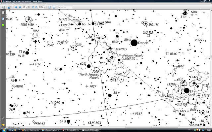Image resolution: width=212 pixels, height=132 pixels.
Task: Click the Print icon in the toolbar
Action: pyautogui.click(x=4, y=7)
